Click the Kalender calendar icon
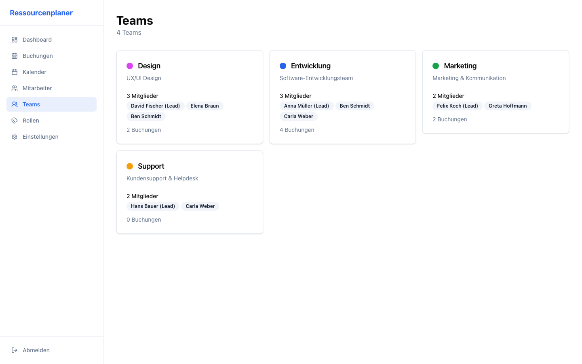The height and width of the screenshot is (364, 582). click(x=15, y=72)
